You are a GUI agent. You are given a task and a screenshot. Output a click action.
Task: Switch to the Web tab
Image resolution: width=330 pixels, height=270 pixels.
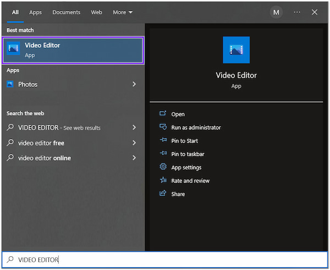coord(96,13)
